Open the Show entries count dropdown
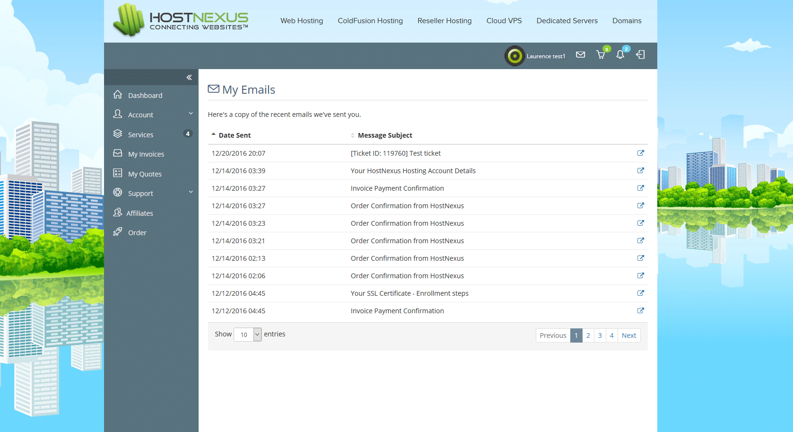793x432 pixels. [x=247, y=335]
